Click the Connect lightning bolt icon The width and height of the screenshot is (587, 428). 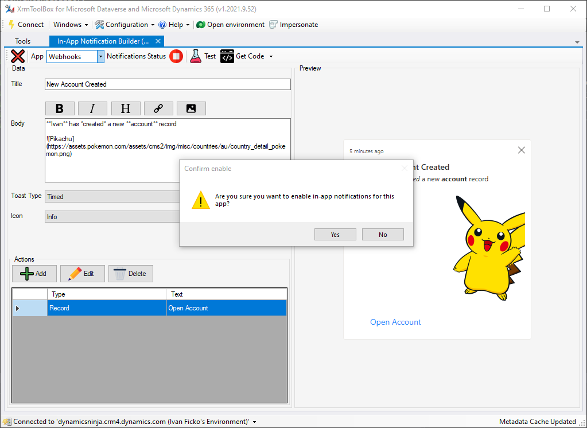[11, 25]
